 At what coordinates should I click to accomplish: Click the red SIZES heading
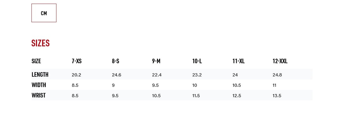(41, 43)
